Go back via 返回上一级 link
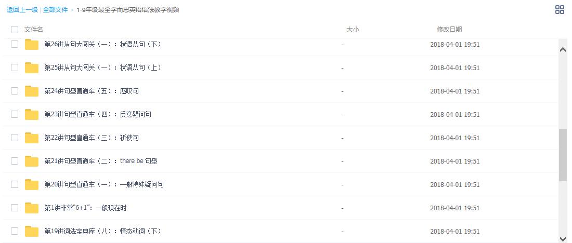 pos(22,10)
